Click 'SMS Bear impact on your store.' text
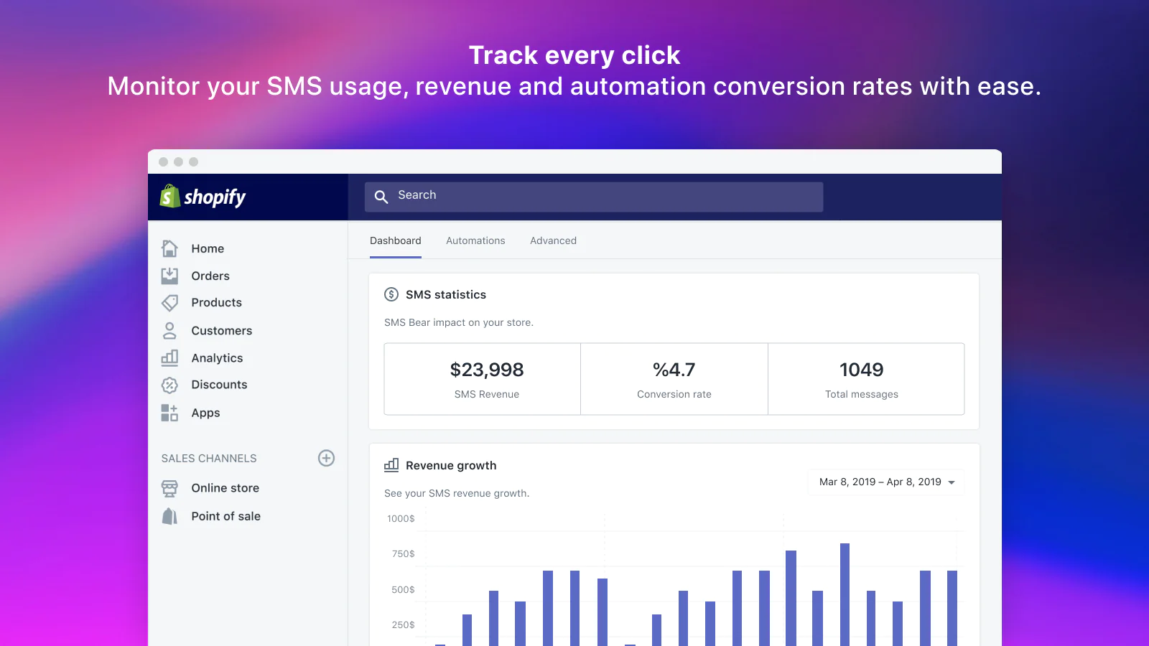 point(459,322)
